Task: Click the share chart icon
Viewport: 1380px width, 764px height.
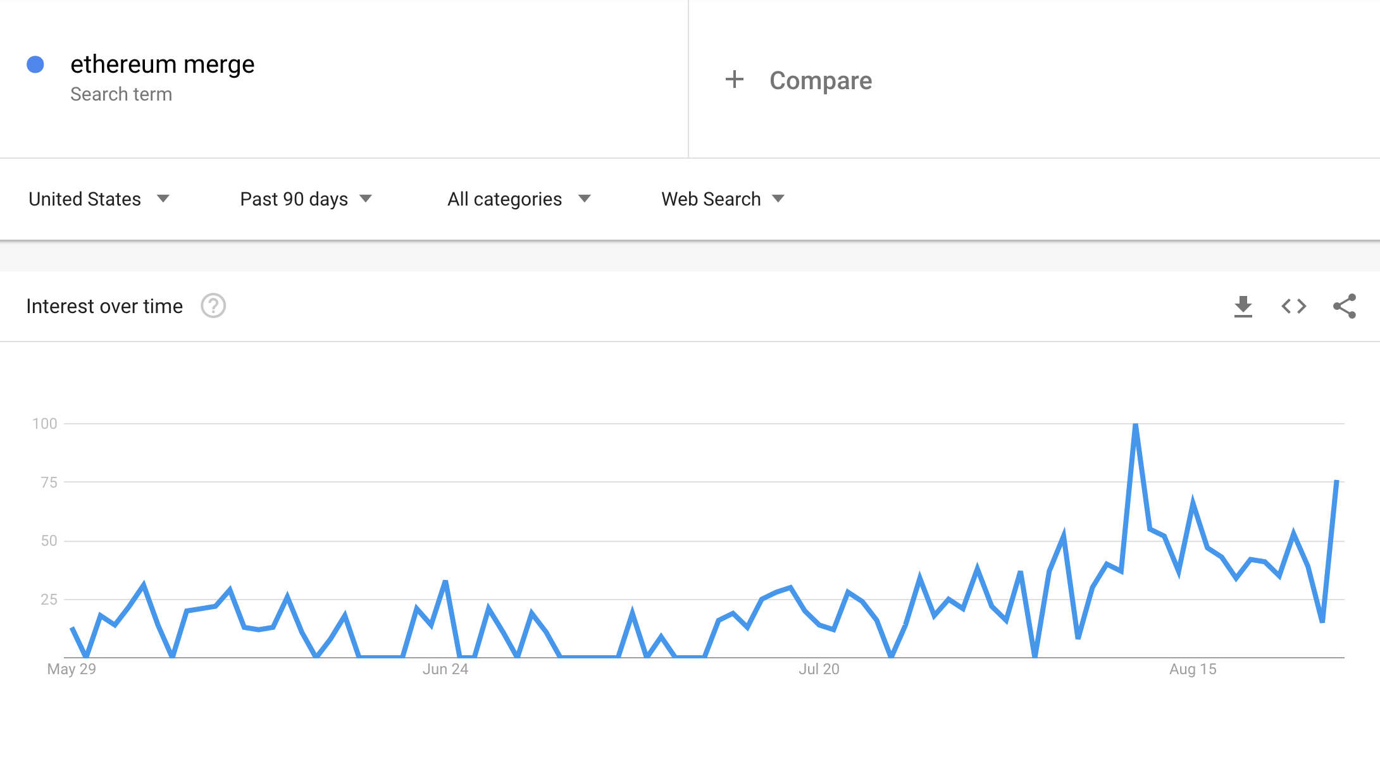Action: (1344, 307)
